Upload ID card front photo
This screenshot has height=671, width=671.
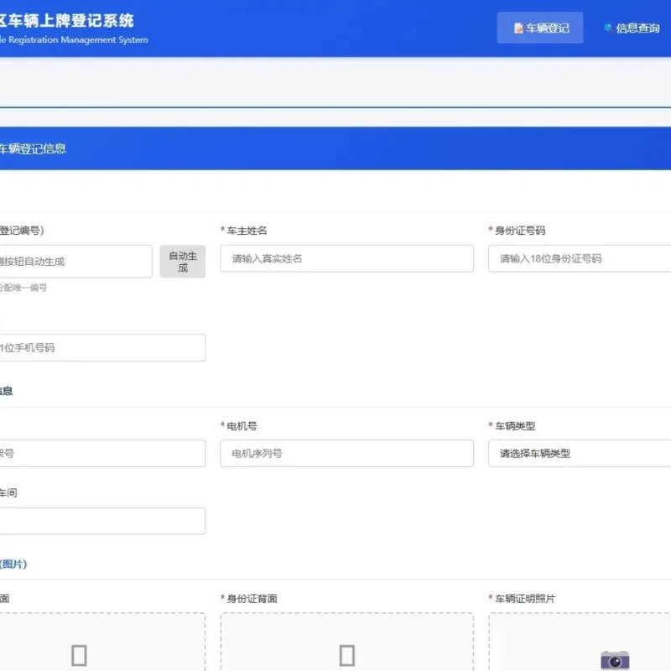102,642
